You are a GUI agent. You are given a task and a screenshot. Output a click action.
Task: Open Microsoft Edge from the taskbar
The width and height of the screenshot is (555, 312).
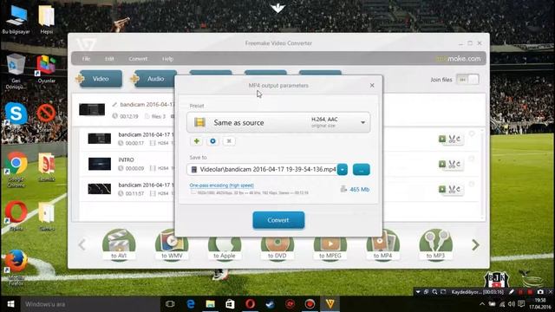click(x=191, y=304)
